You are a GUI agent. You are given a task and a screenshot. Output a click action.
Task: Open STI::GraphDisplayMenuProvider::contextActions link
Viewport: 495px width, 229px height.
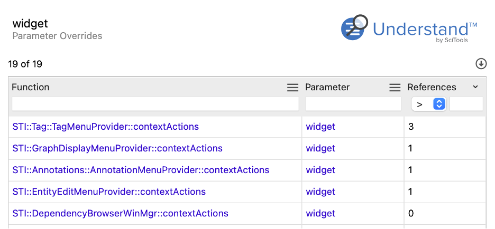(117, 148)
